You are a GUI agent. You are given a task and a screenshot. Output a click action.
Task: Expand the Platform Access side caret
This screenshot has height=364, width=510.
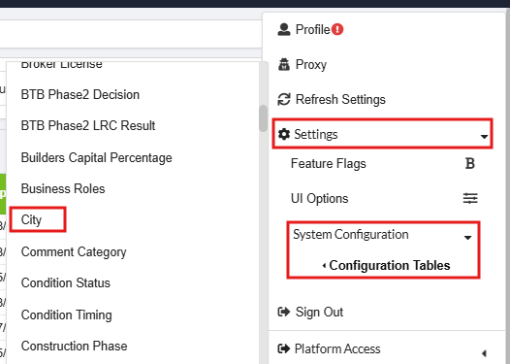[484, 353]
